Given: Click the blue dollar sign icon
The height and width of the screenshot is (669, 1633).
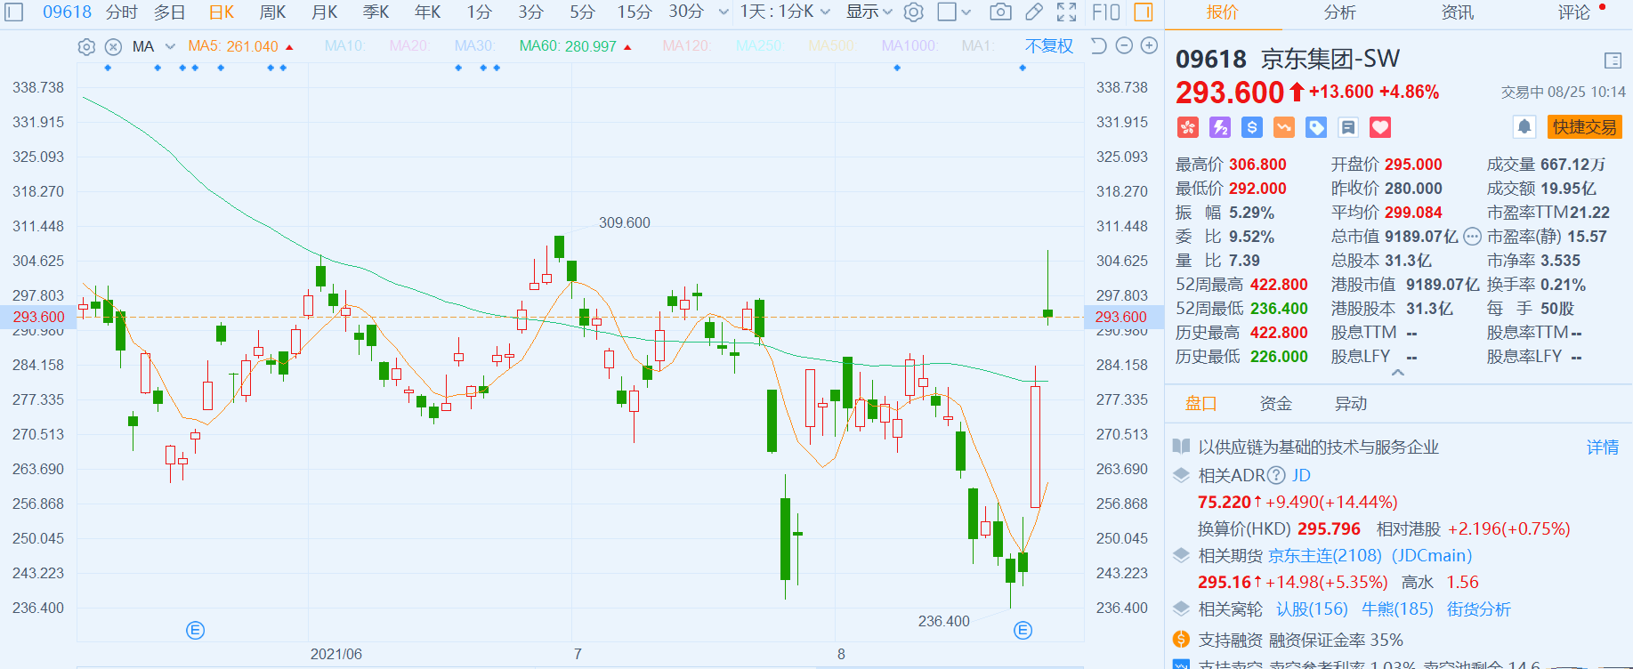Looking at the screenshot, I should pos(1252,127).
